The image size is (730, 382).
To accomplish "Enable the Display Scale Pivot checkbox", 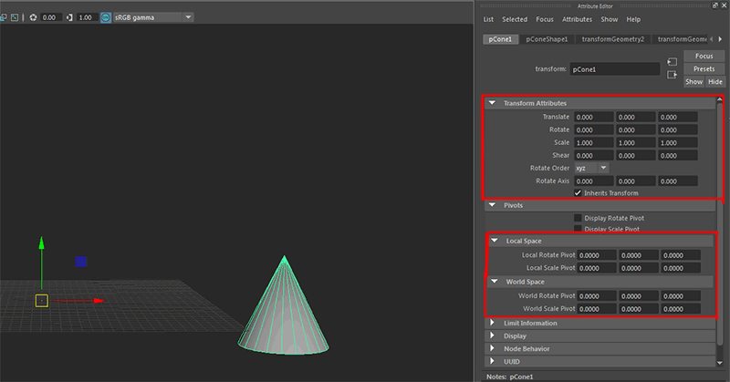I will pos(578,229).
